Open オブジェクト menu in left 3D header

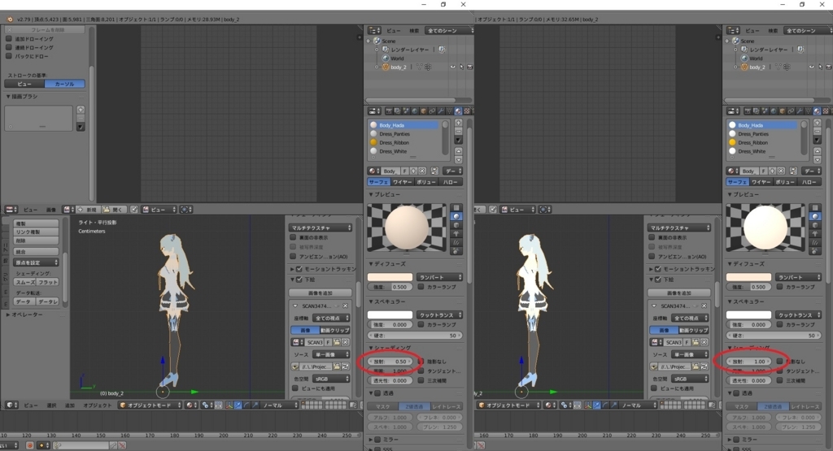(x=98, y=405)
